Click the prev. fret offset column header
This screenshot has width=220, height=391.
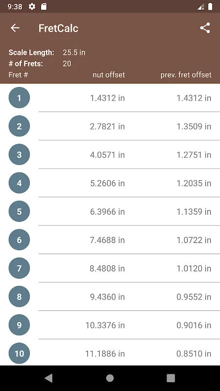(186, 75)
